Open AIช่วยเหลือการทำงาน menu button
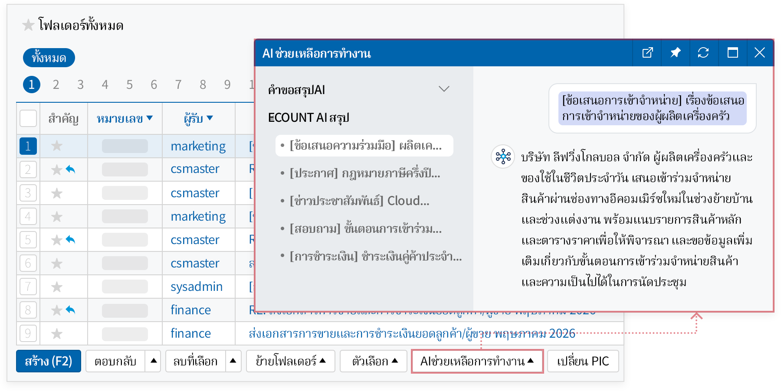This screenshot has height=391, width=781. point(477,361)
